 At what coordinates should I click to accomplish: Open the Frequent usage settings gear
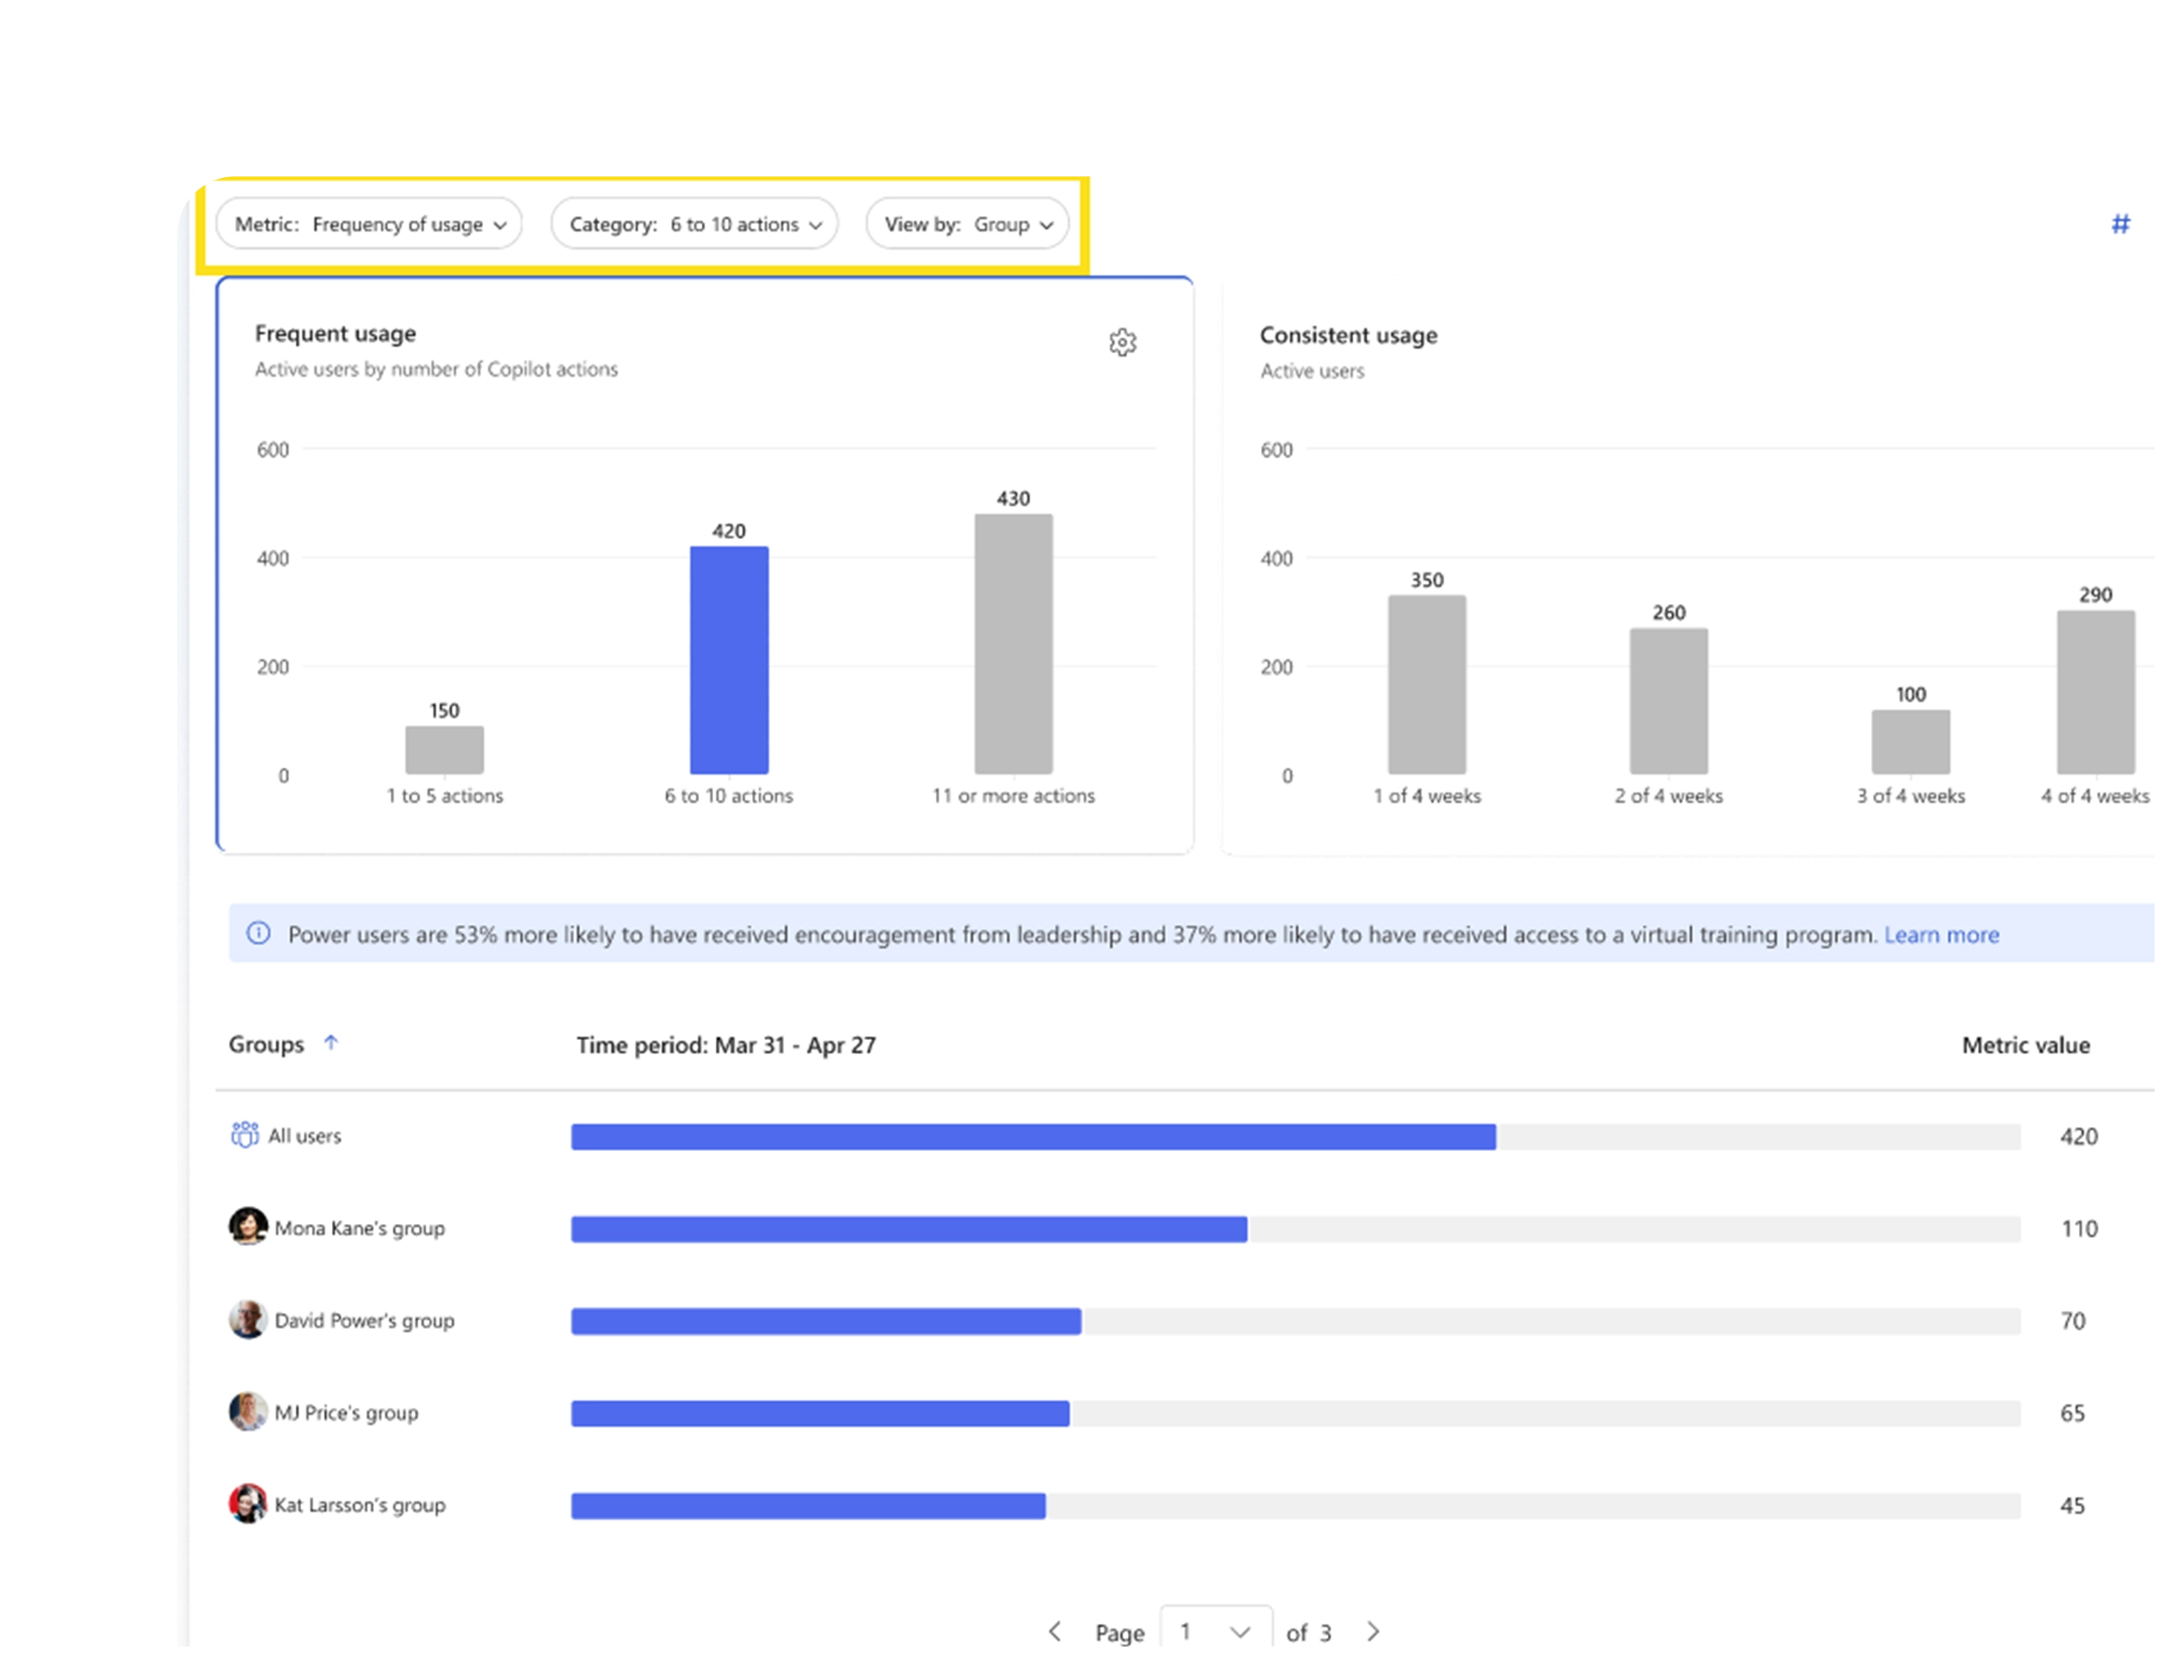pos(1122,343)
